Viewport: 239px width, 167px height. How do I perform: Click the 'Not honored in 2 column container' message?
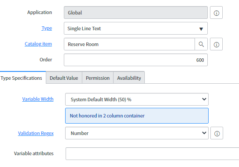click(137, 116)
